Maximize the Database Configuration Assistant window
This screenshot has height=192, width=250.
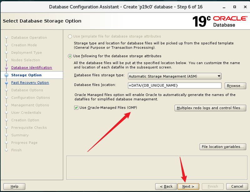pyautogui.click(x=235, y=7)
